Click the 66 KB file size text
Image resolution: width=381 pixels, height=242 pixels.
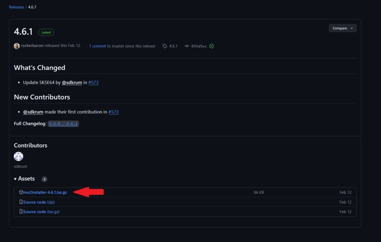[259, 192]
